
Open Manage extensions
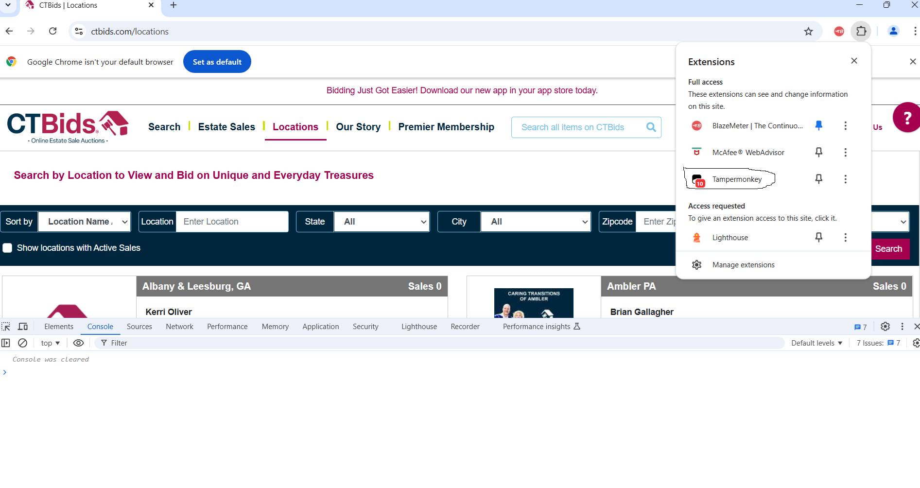(x=743, y=265)
